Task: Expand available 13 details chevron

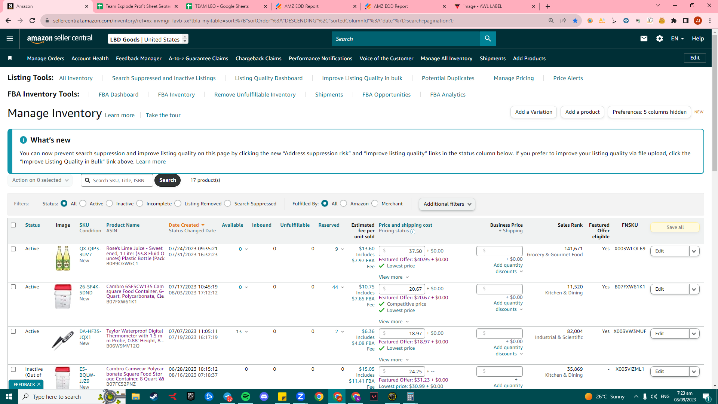Action: 246,332
